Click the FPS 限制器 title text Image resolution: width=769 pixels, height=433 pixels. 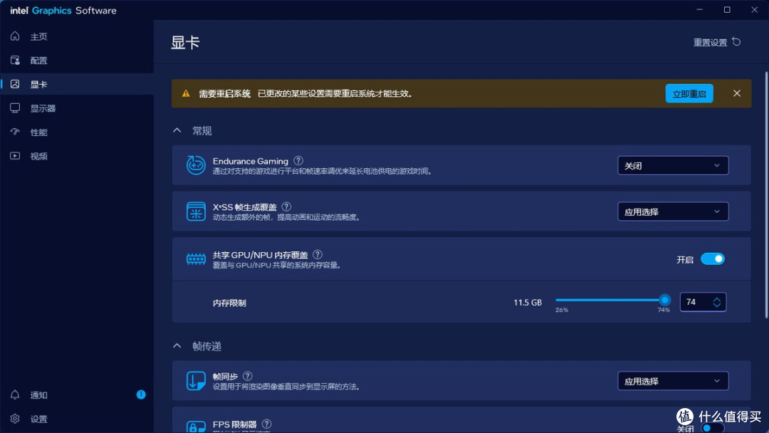pos(234,424)
